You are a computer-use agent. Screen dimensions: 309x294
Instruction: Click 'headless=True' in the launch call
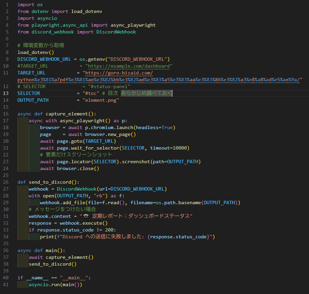click(154, 127)
